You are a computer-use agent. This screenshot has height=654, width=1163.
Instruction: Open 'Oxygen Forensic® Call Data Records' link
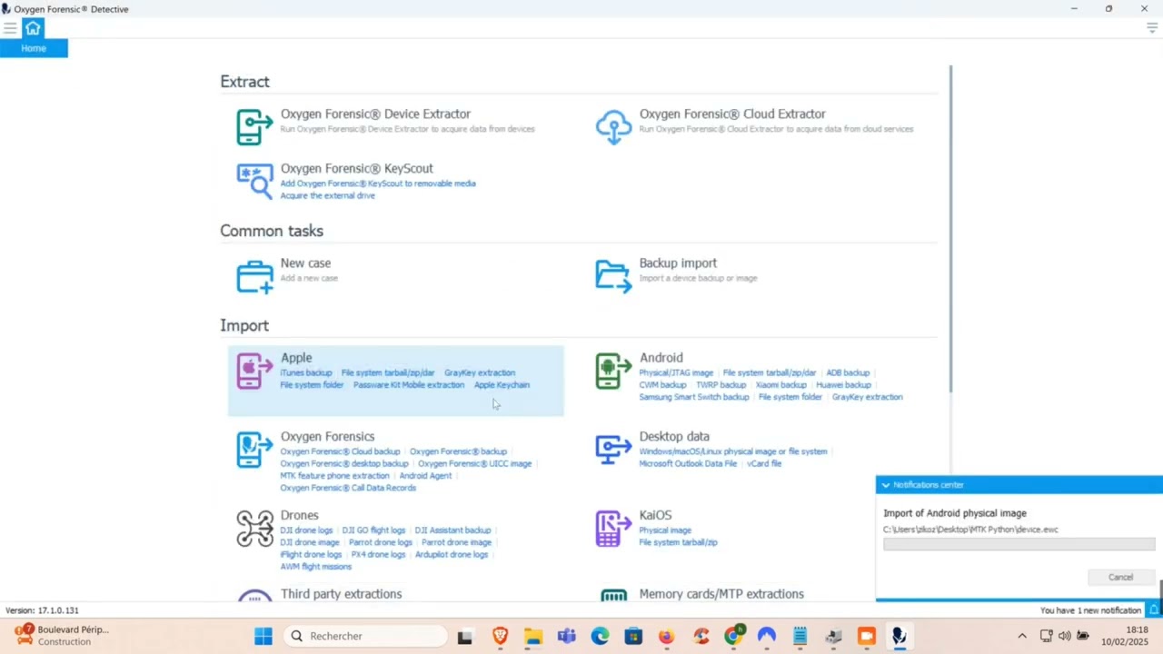[348, 488]
